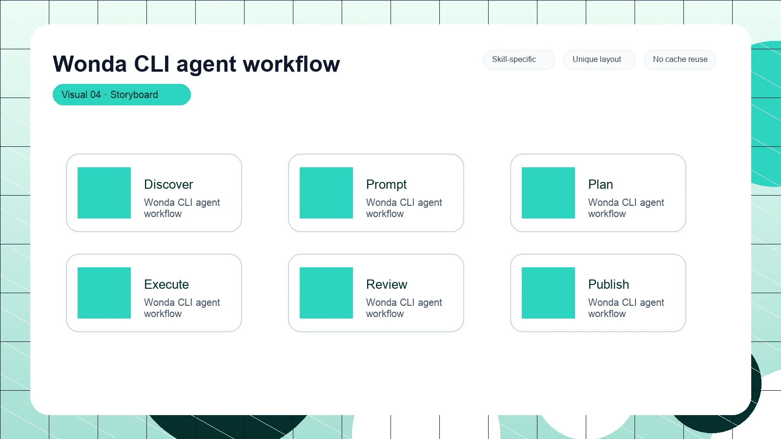Select the Unique layout tag
The image size is (781, 439).
599,60
